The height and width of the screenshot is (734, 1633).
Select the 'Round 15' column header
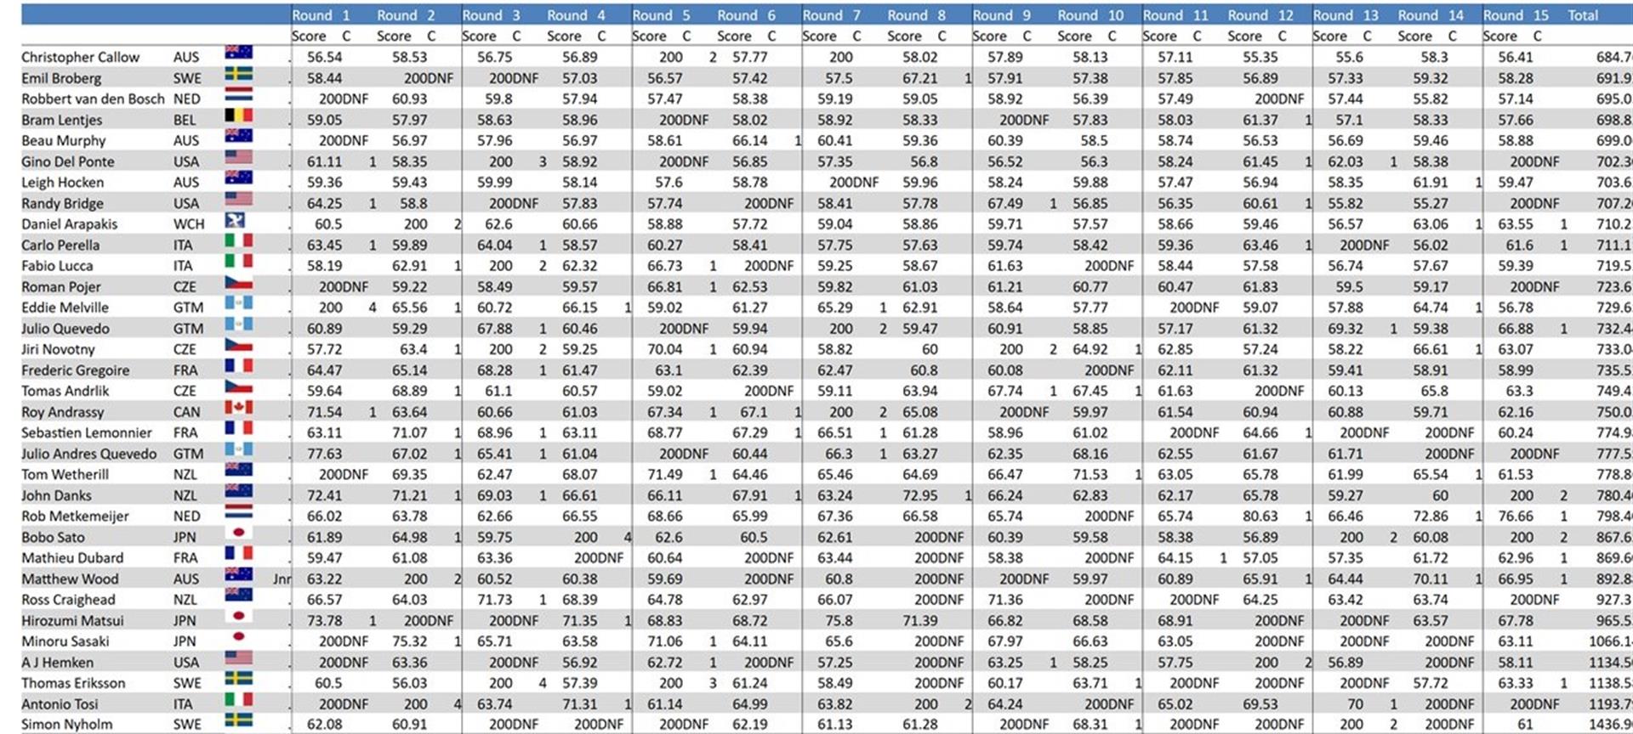1516,15
